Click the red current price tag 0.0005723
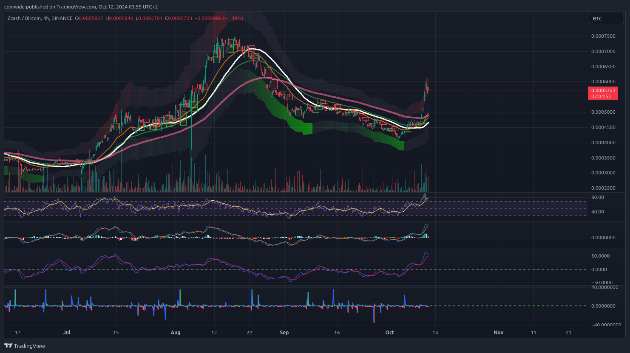This screenshot has width=630, height=353. pyautogui.click(x=603, y=90)
